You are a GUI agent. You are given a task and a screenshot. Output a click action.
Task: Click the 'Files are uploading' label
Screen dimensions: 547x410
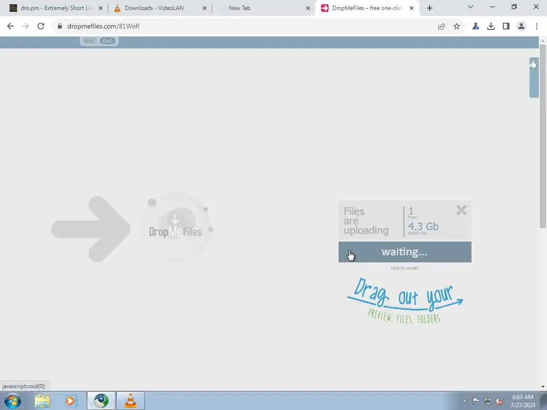[x=366, y=221]
